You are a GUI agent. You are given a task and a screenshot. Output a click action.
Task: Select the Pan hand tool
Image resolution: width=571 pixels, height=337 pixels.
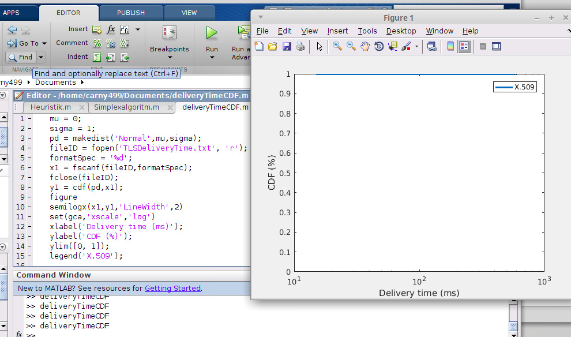(x=365, y=47)
